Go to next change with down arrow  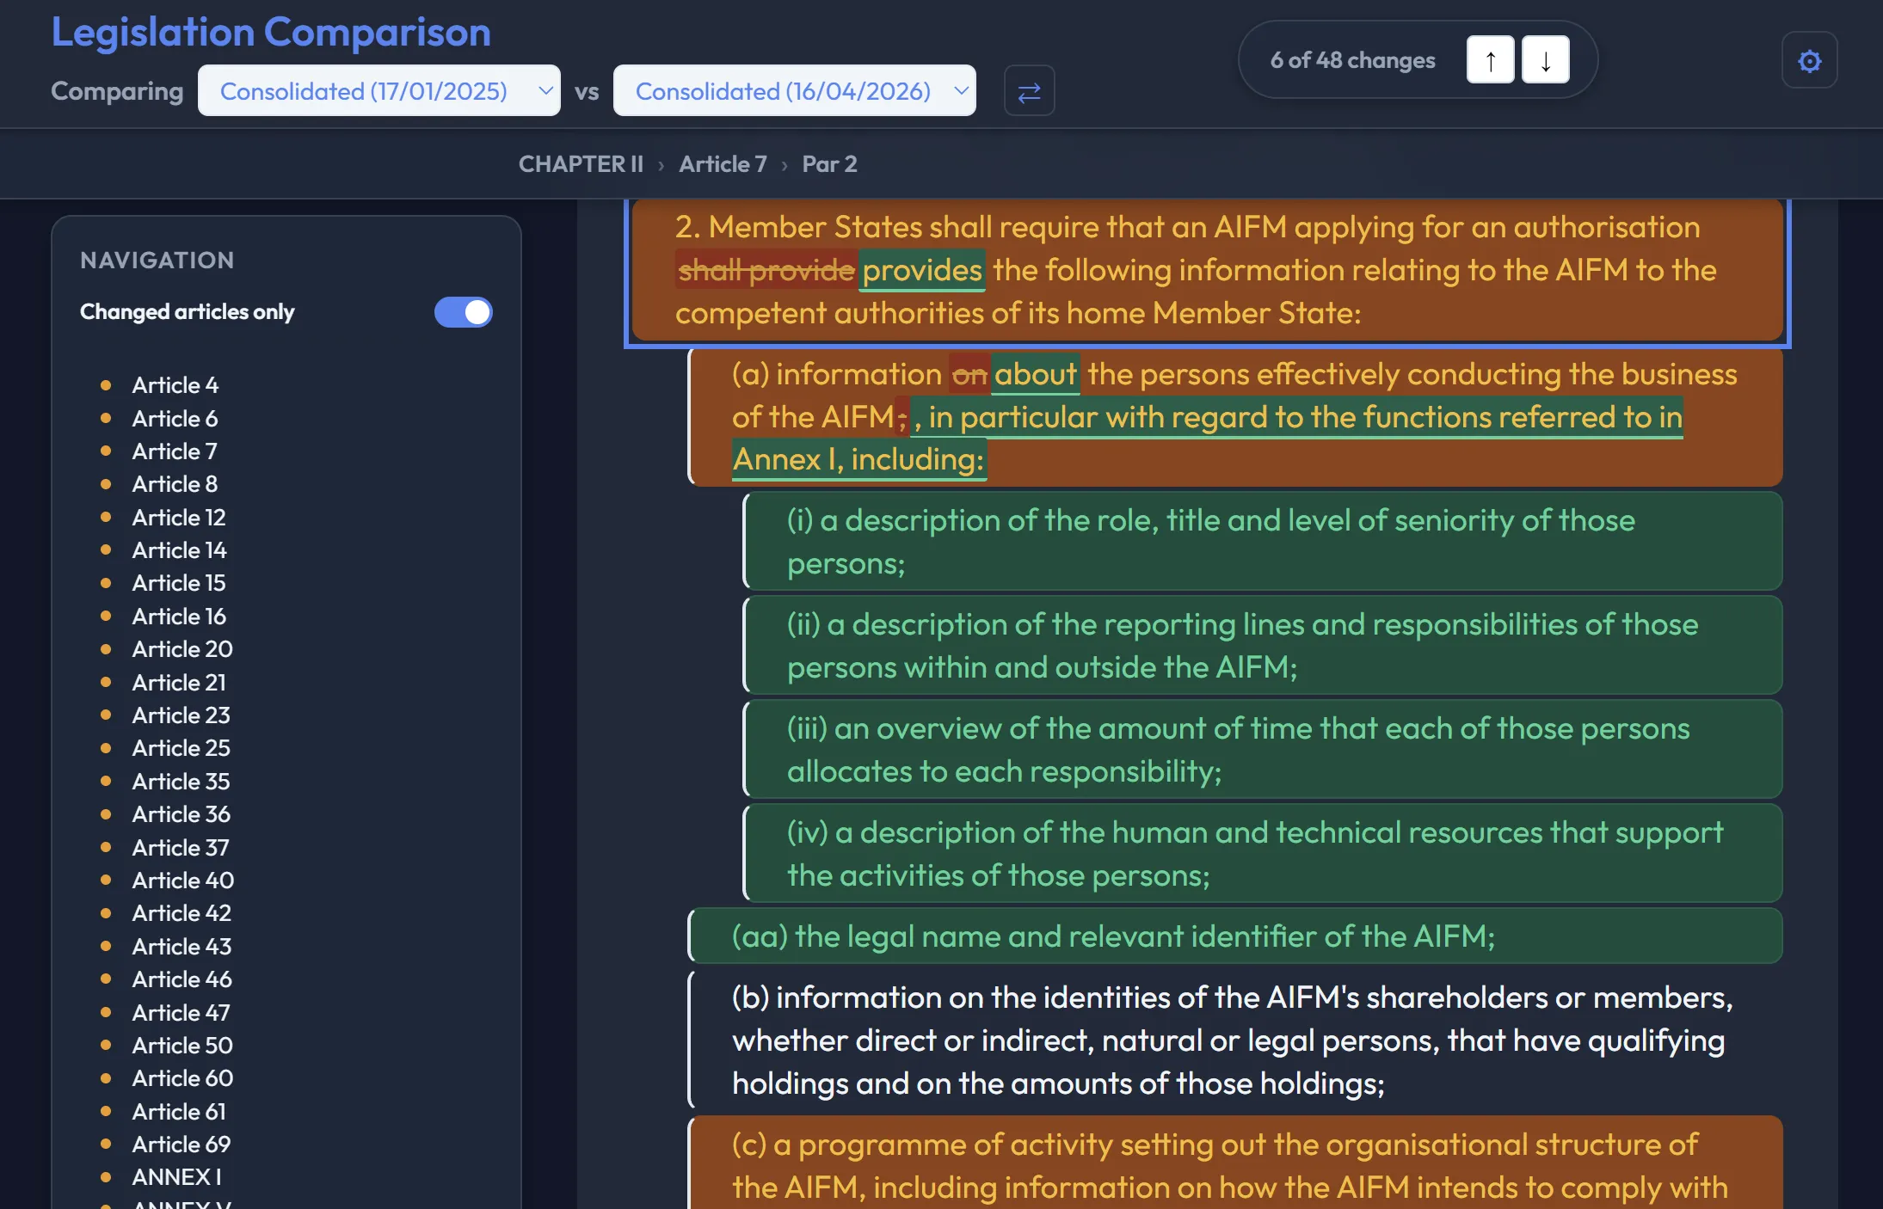1544,59
